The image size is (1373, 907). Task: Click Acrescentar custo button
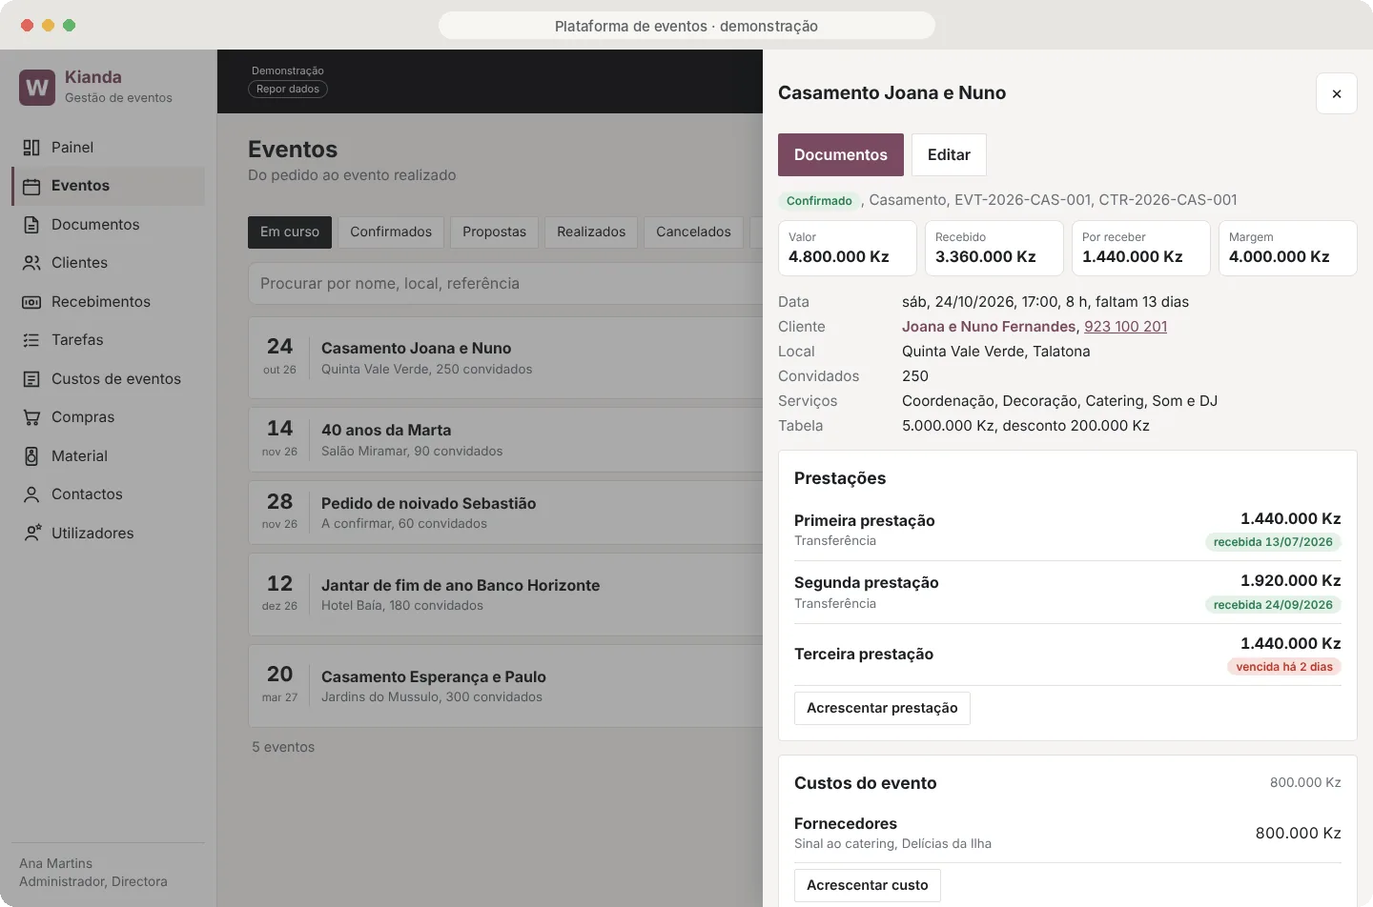(868, 885)
